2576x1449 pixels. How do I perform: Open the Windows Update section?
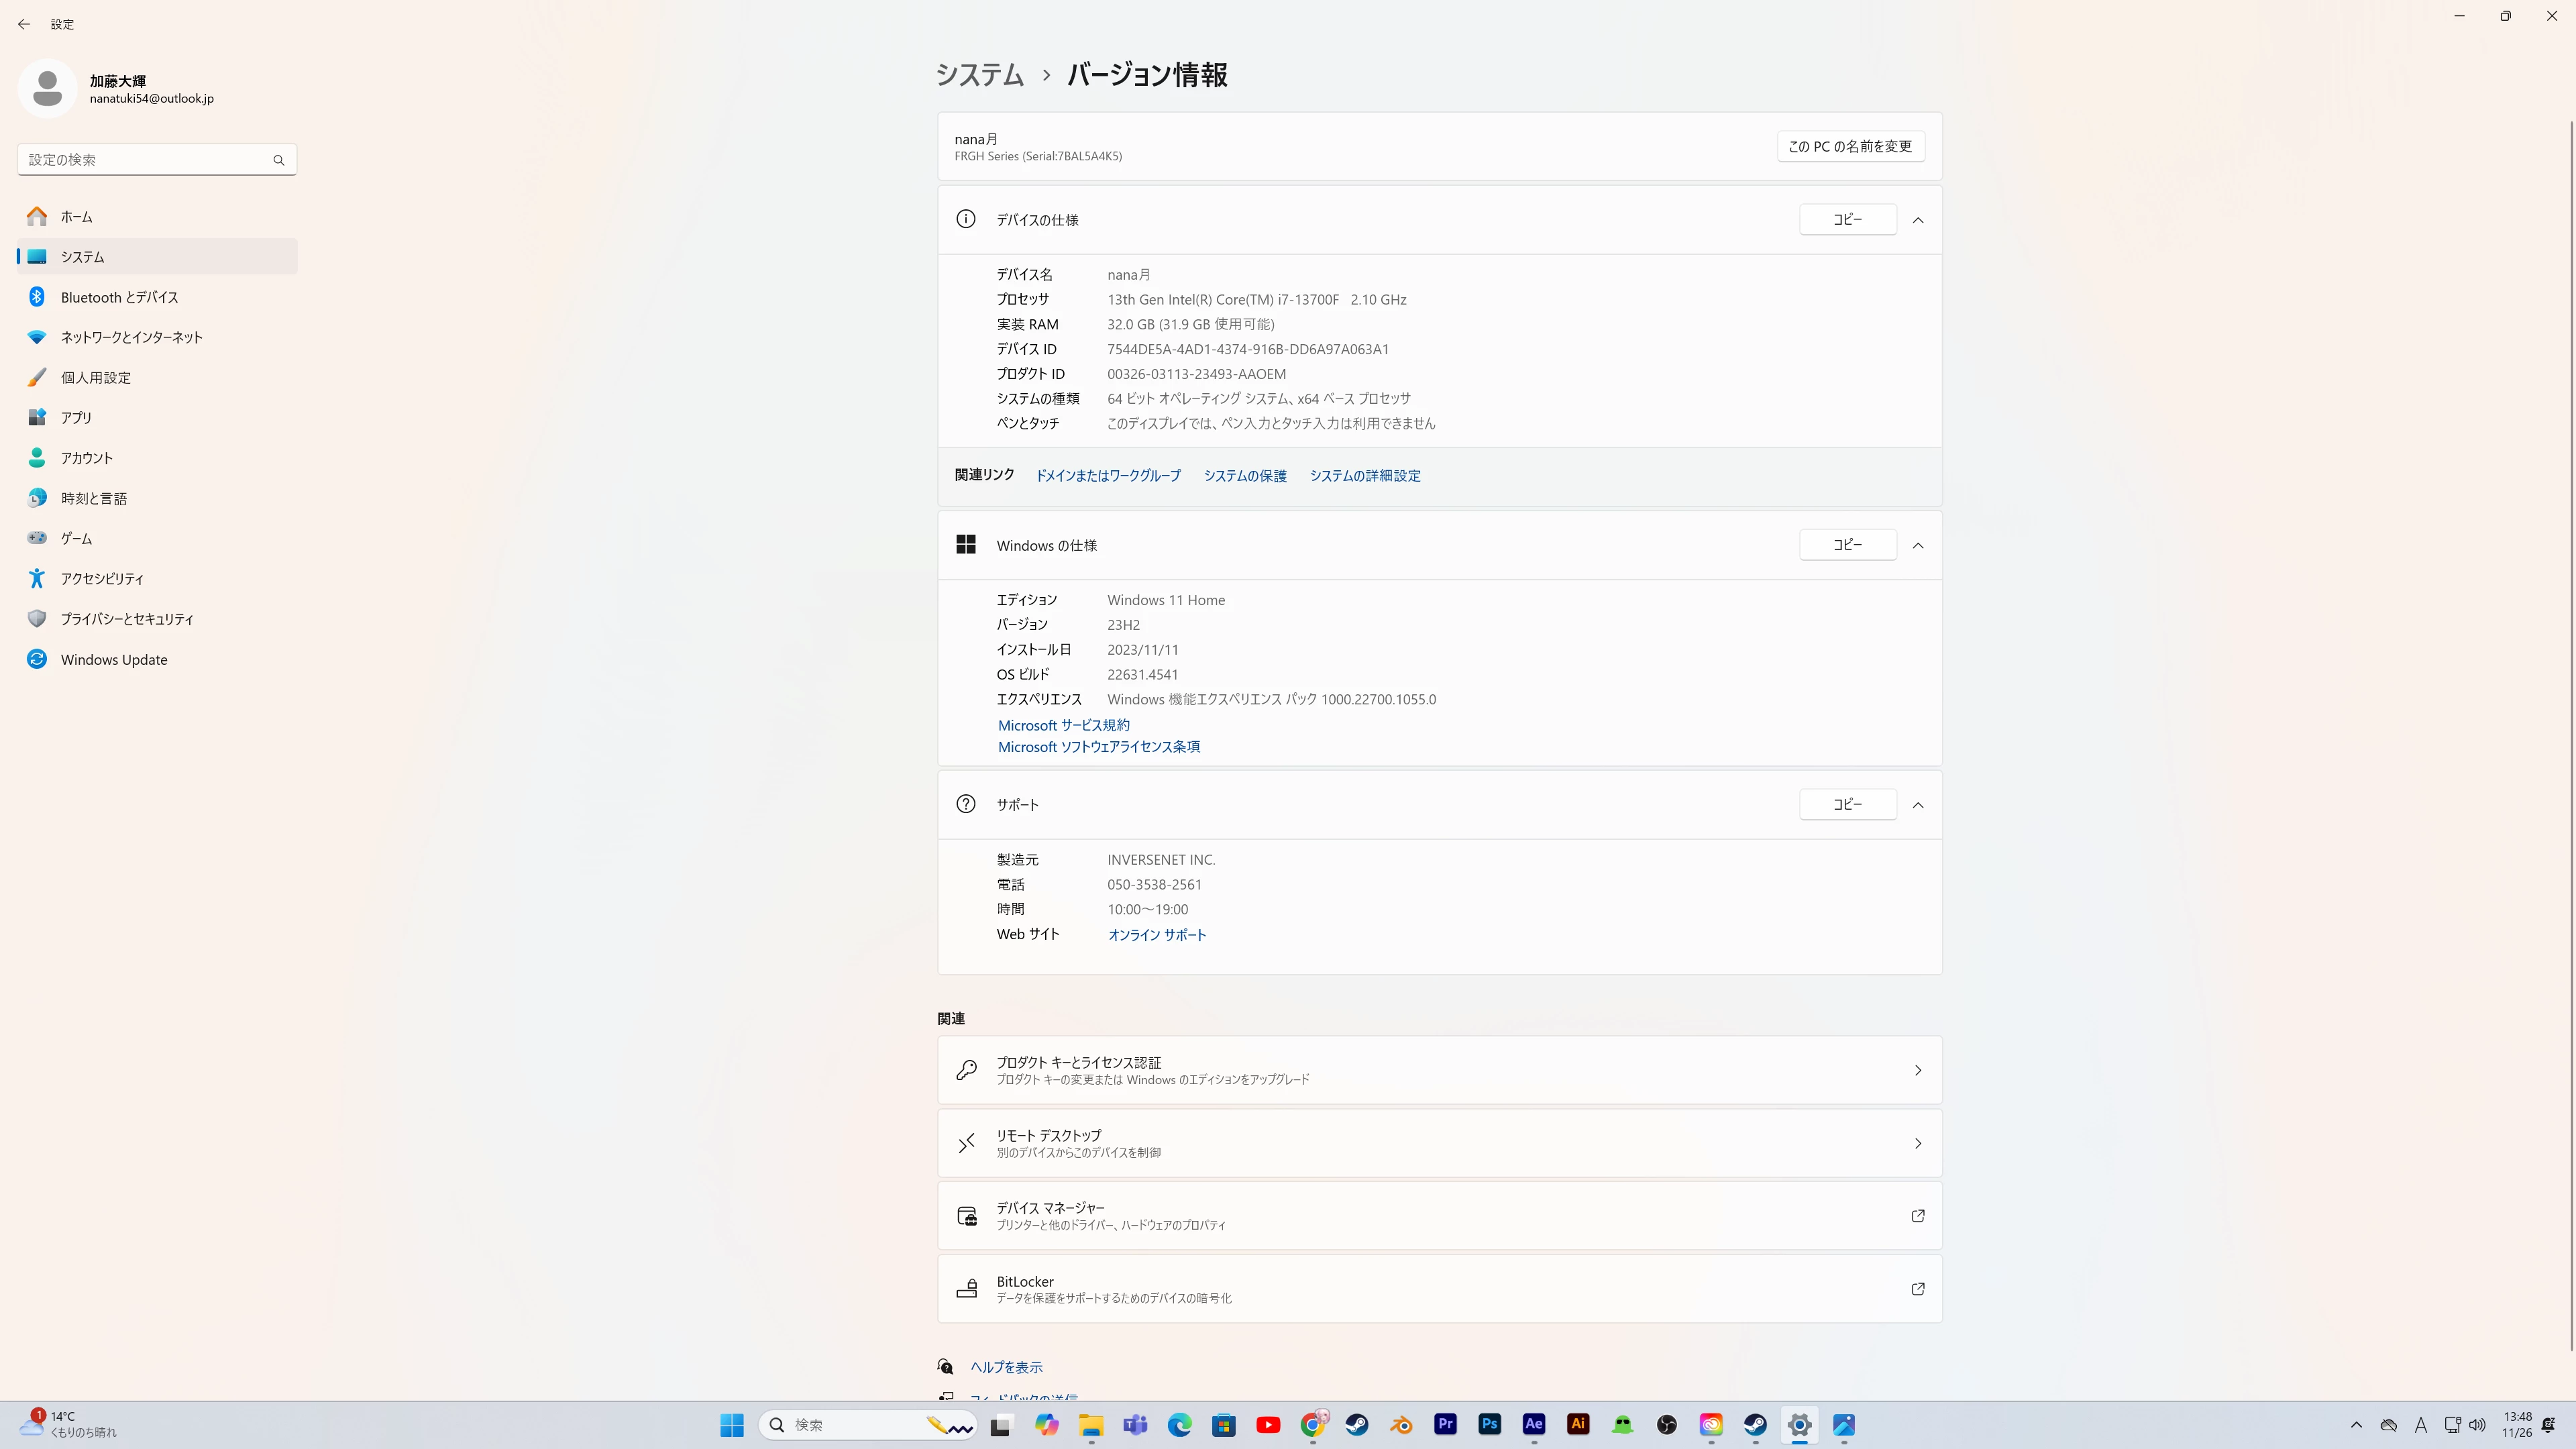(x=114, y=659)
